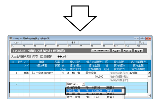This screenshot has height=101, width=155.
Task: Open the インボイス番号チェッカー button
Action: 100,51
